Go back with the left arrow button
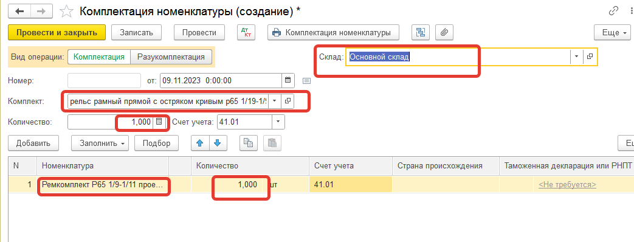The height and width of the screenshot is (242, 634). pyautogui.click(x=19, y=11)
